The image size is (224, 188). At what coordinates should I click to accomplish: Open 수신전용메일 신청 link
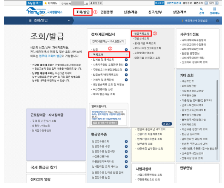(x=103, y=89)
